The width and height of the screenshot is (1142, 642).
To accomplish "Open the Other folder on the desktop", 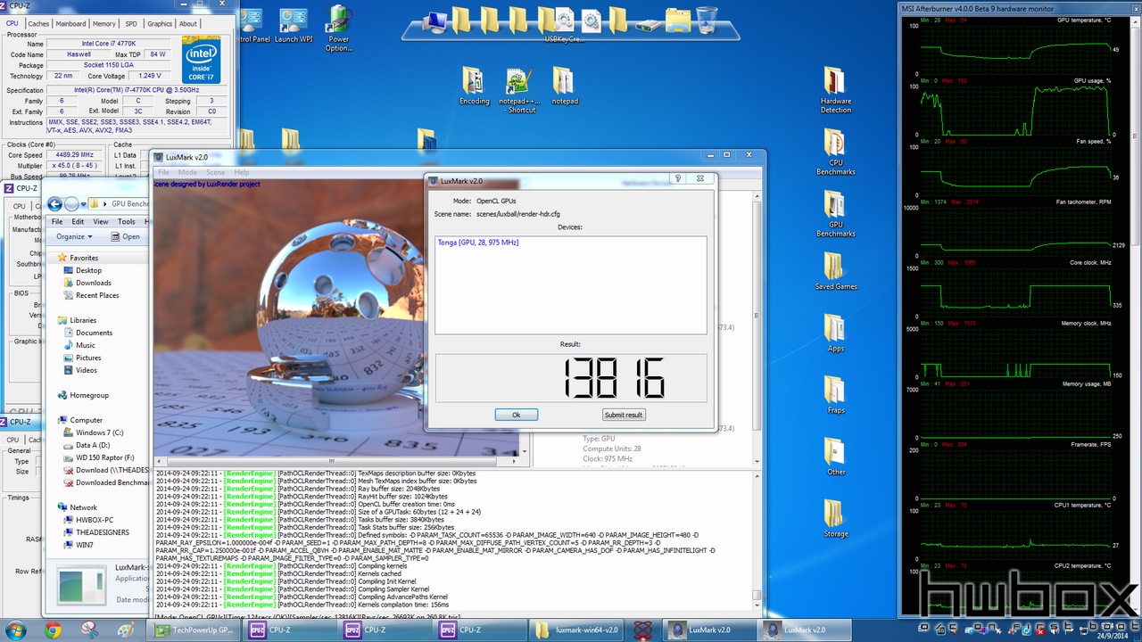I will [835, 457].
